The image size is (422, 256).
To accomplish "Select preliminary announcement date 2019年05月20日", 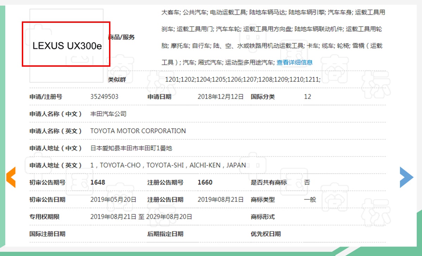I will click(x=113, y=199).
